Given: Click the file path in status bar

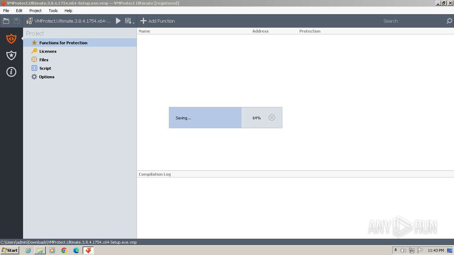Looking at the screenshot, I should tap(69, 242).
